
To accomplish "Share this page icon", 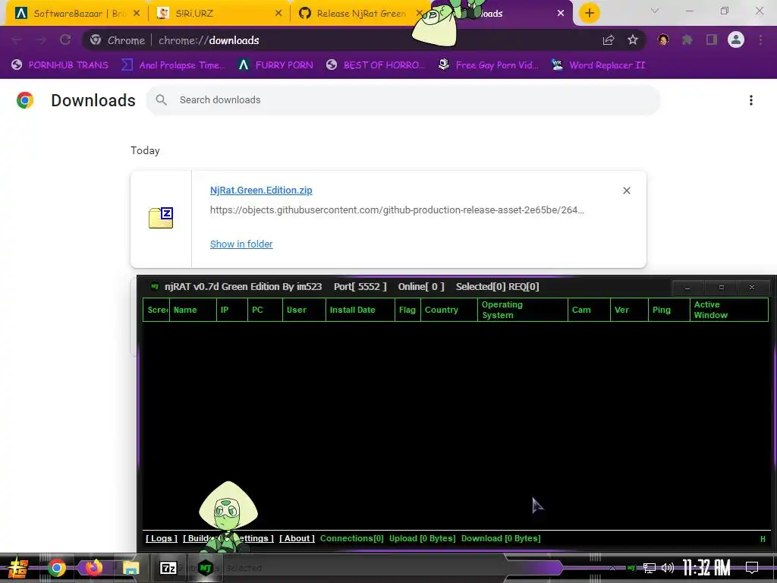I will coord(609,40).
